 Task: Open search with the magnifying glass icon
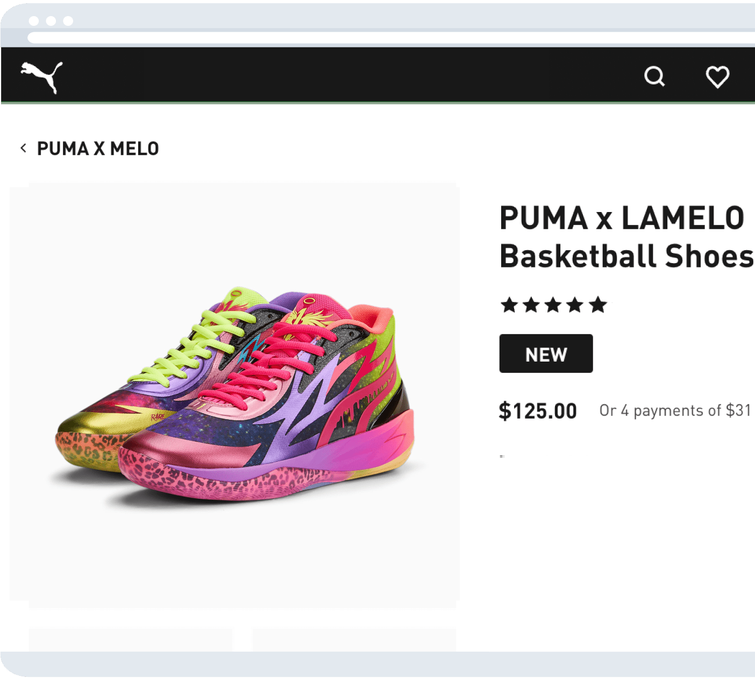tap(654, 76)
